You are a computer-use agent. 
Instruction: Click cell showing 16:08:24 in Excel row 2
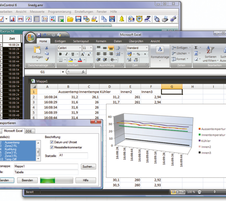[x=47, y=97]
